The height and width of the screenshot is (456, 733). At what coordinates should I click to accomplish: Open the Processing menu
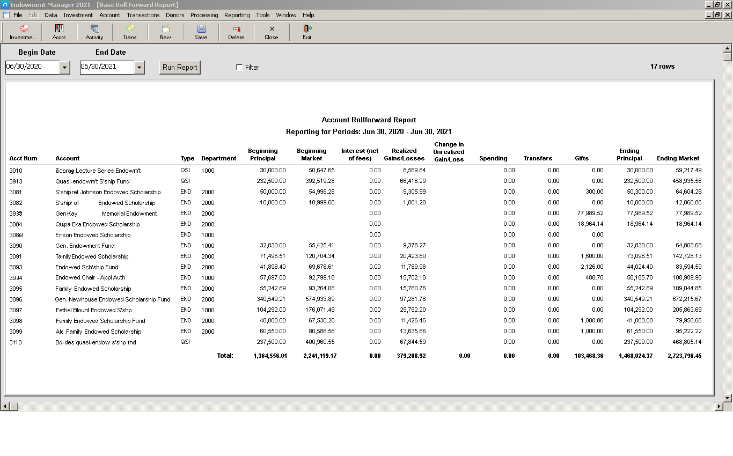[x=204, y=15]
